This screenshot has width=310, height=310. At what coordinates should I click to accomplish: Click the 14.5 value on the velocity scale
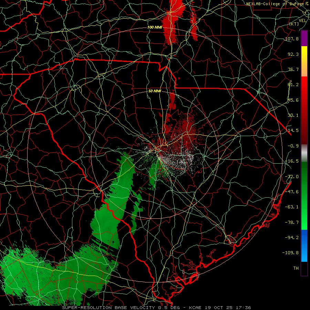tap(293, 131)
